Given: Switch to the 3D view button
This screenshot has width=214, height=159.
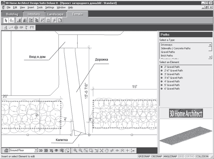Looking at the screenshot, I should point(51,150).
